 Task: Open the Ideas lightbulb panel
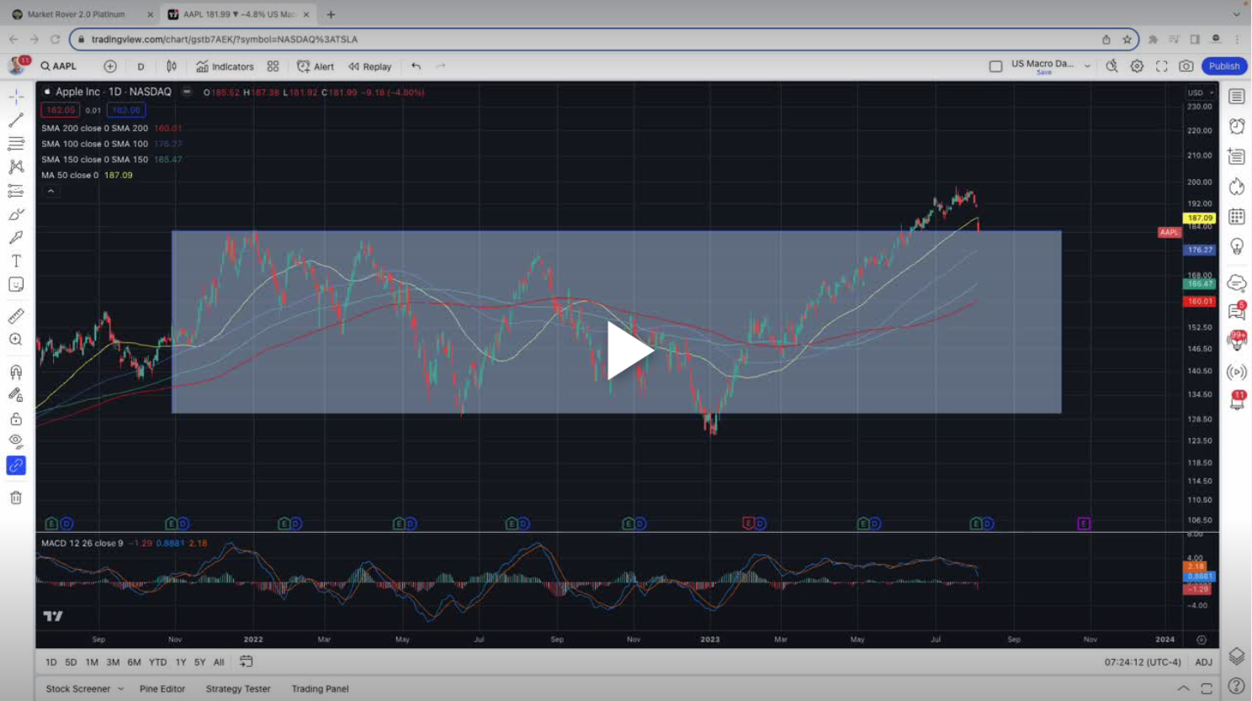click(x=1237, y=246)
